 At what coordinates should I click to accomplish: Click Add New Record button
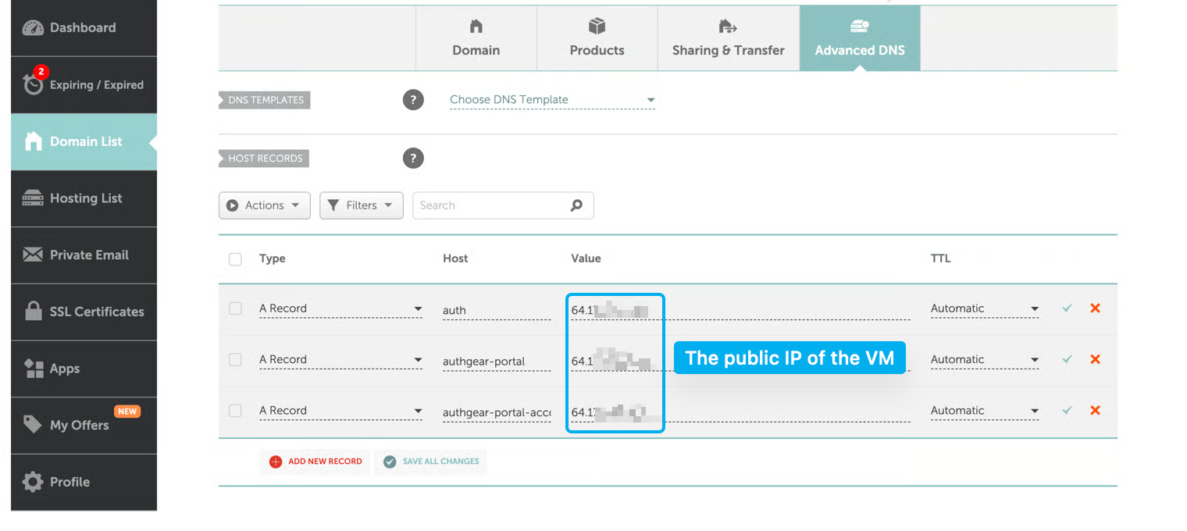click(315, 462)
